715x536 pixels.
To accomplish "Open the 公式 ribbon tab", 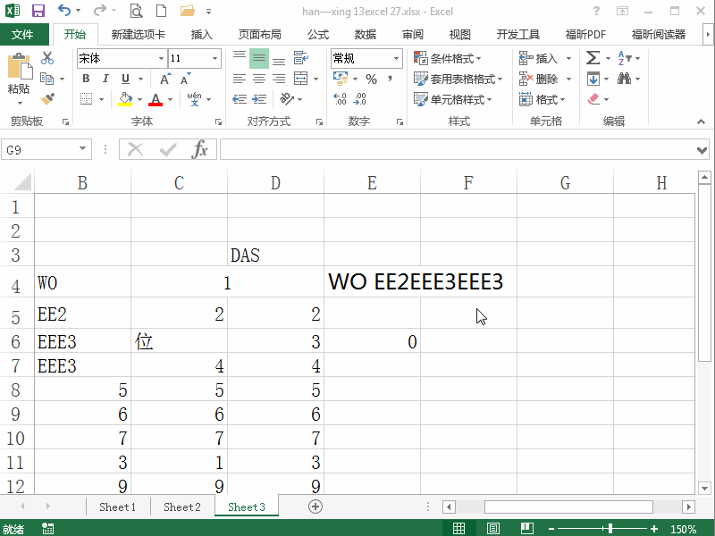I will coord(317,34).
